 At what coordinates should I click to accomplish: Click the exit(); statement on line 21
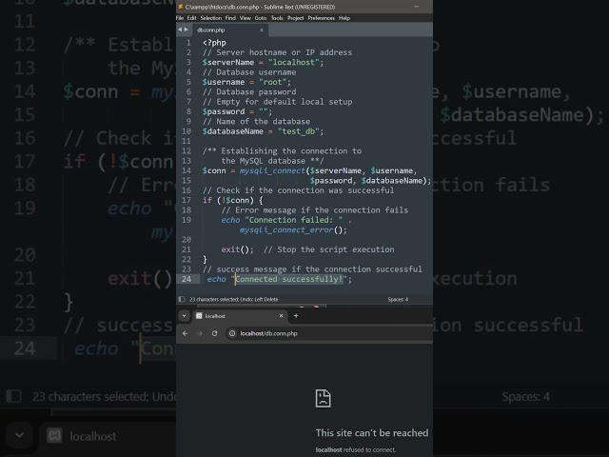coord(237,249)
